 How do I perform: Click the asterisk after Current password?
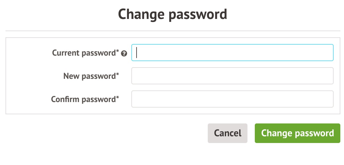coord(117,51)
